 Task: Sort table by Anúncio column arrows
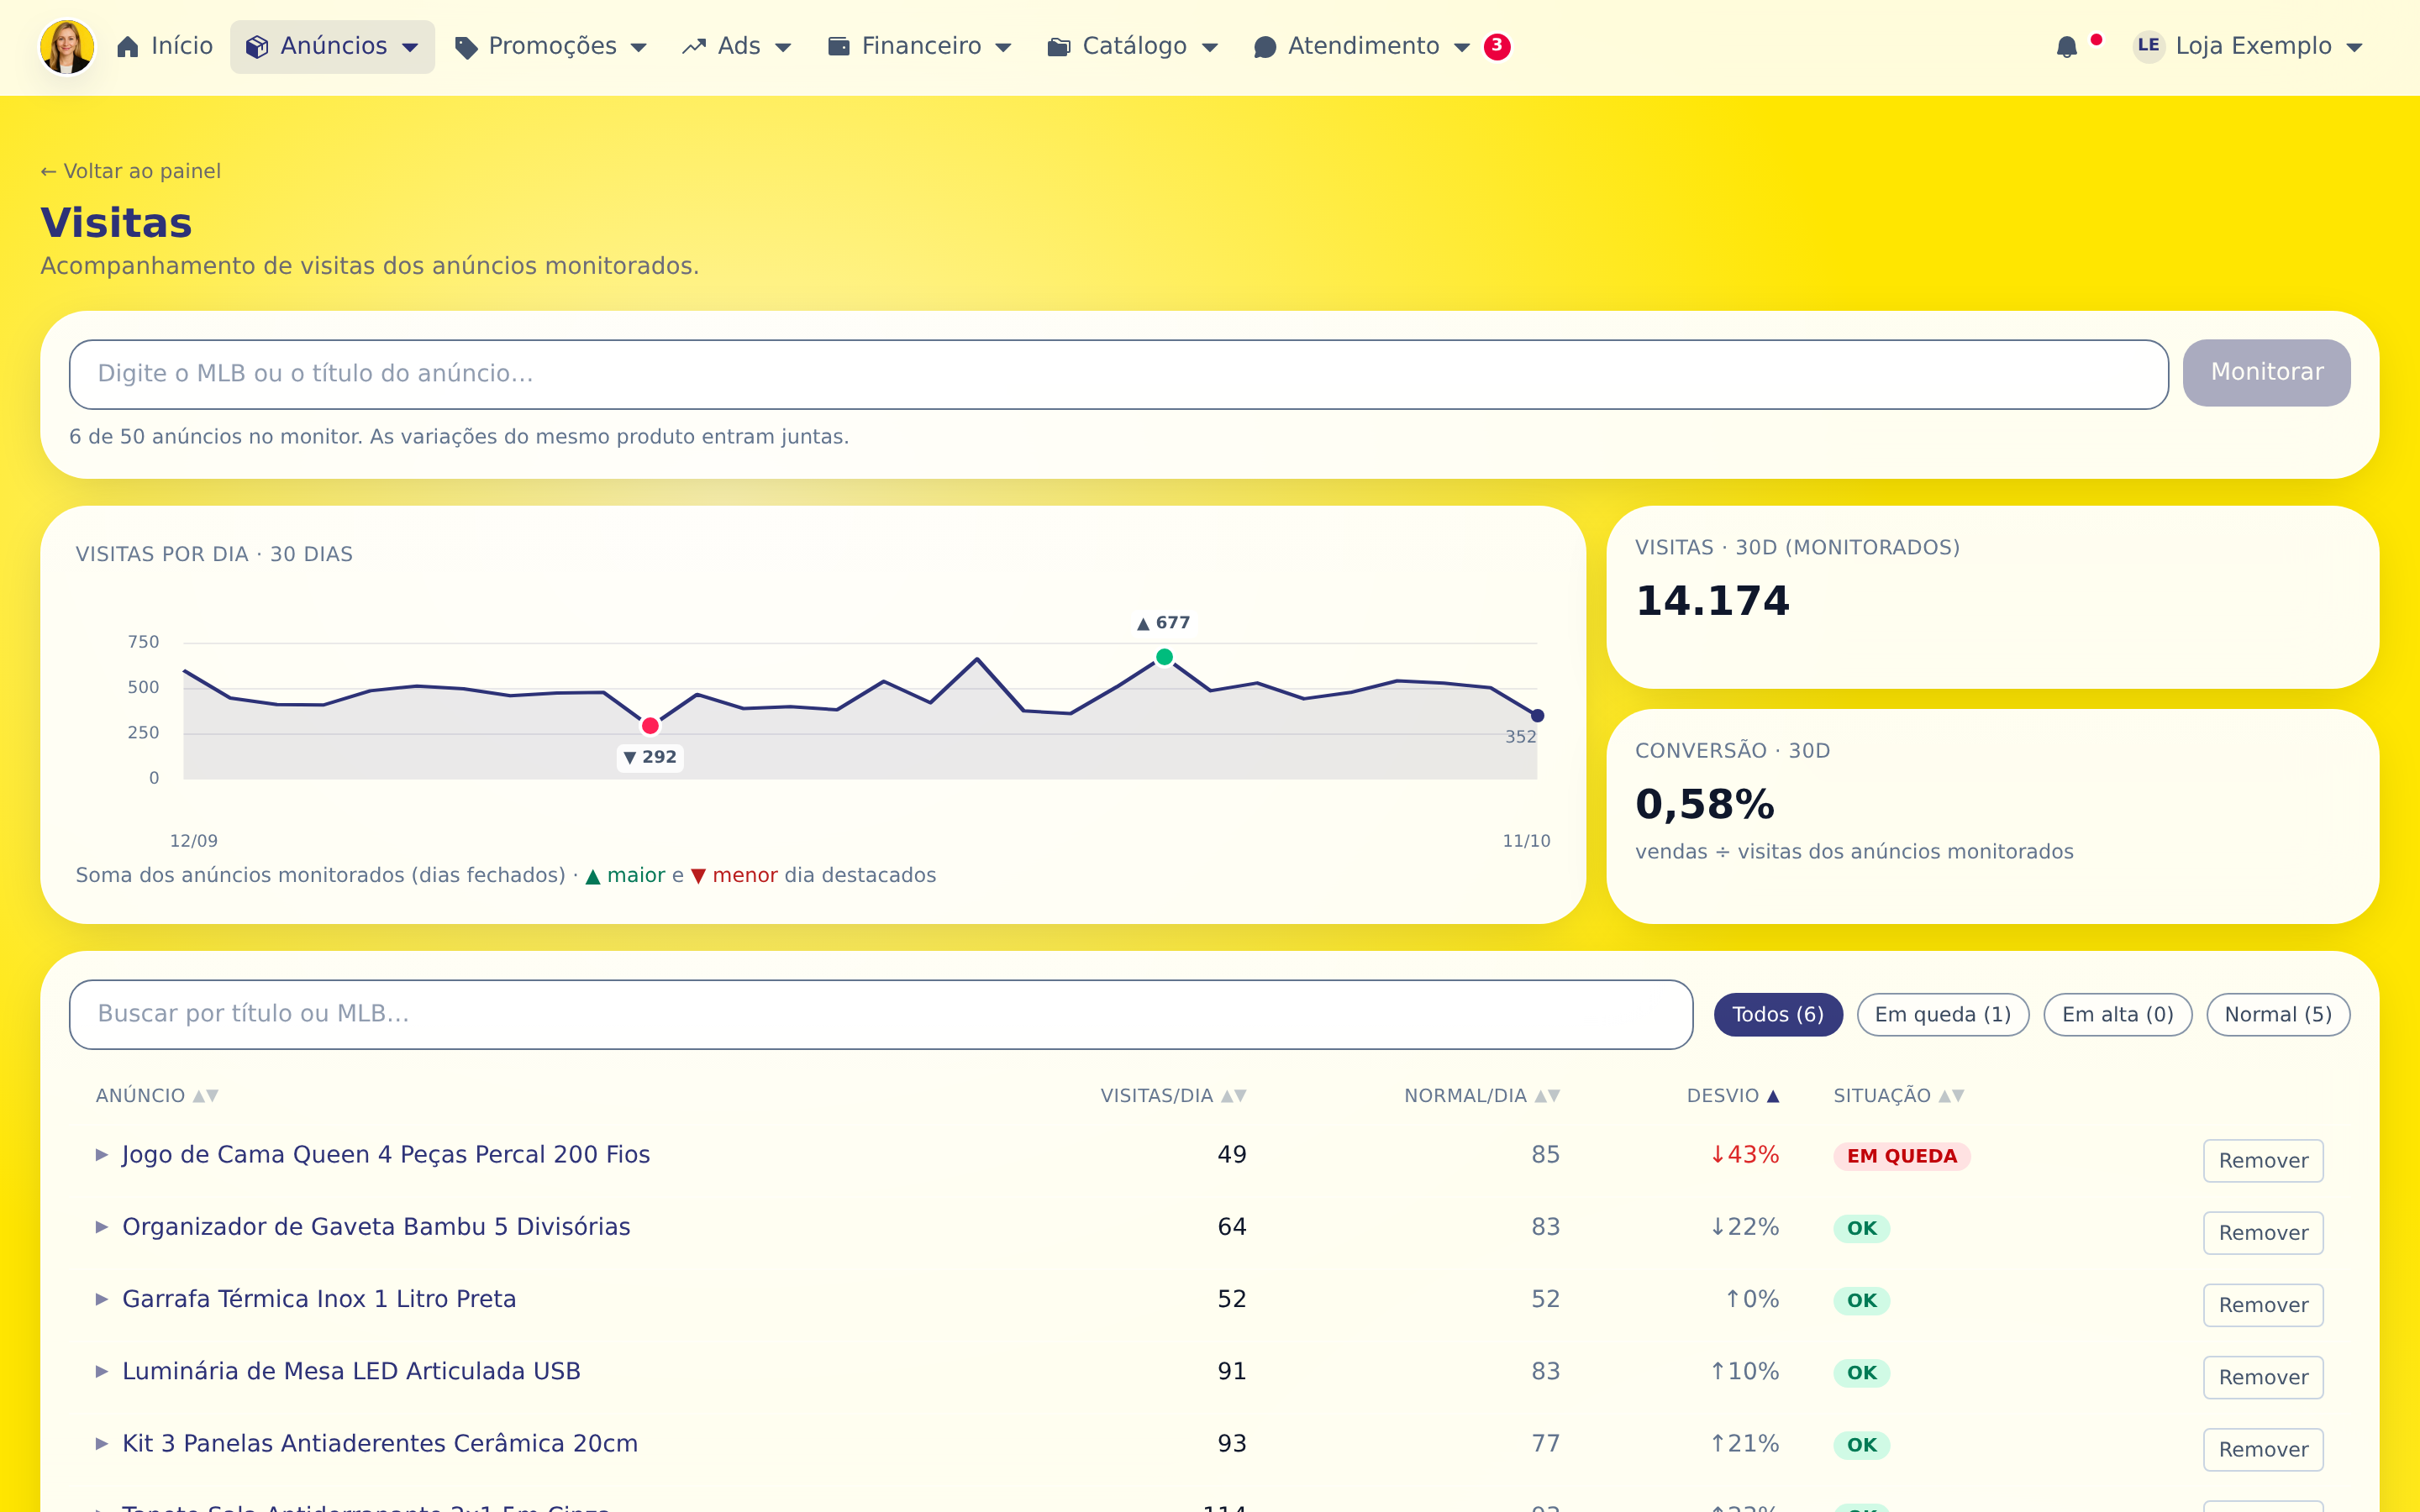pyautogui.click(x=205, y=1096)
